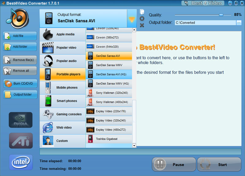Click the NVIDIA acceleration logo

(21, 120)
